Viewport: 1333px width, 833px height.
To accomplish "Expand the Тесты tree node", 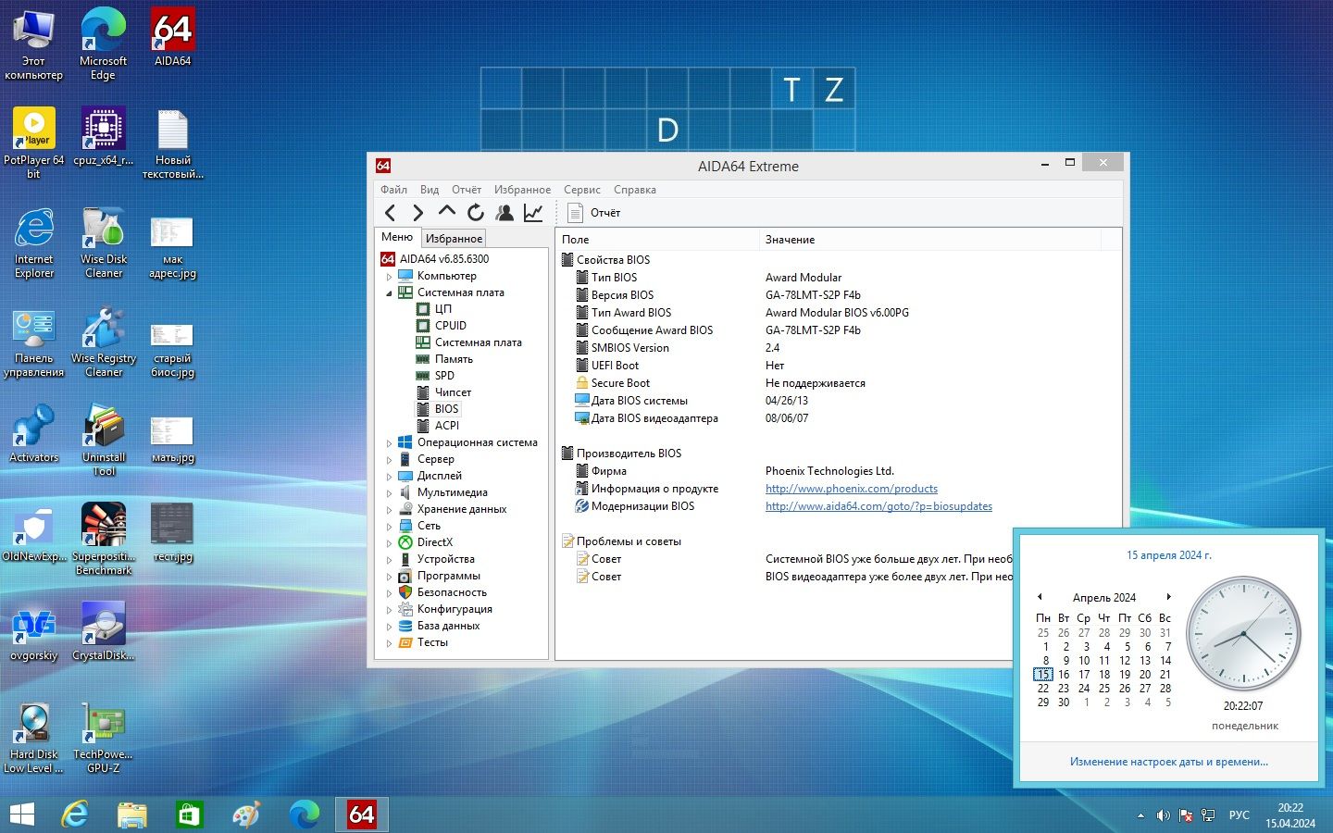I will [389, 642].
